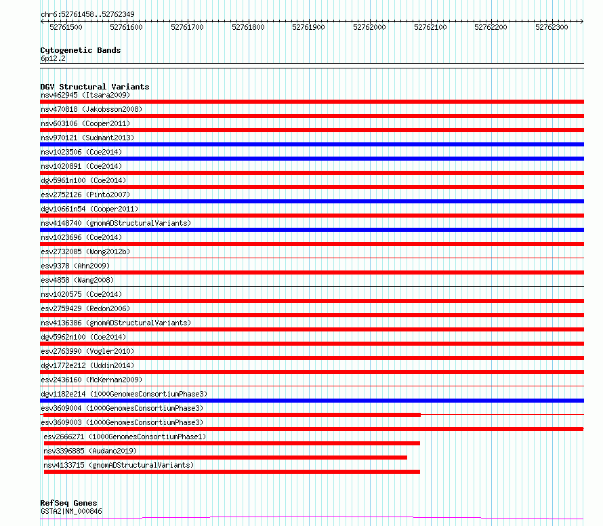603x526 pixels.
Task: Select the esv4858 (Wang2008) label
Action: click(77, 280)
